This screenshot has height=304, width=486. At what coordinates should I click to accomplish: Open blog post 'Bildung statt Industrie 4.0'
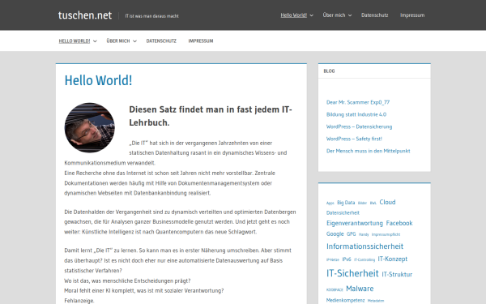point(356,114)
